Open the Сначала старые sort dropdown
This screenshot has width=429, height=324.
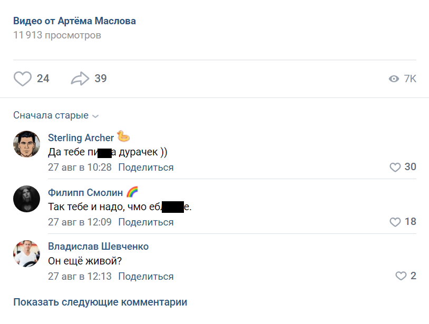pyautogui.click(x=56, y=115)
